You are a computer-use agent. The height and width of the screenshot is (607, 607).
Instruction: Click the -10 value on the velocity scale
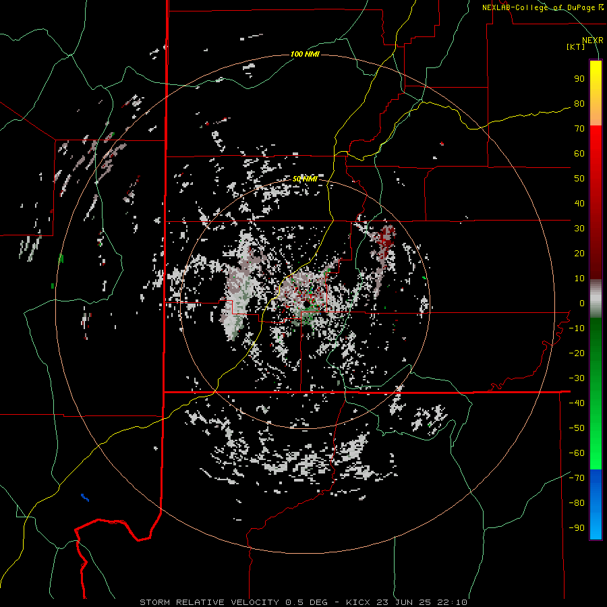(577, 328)
